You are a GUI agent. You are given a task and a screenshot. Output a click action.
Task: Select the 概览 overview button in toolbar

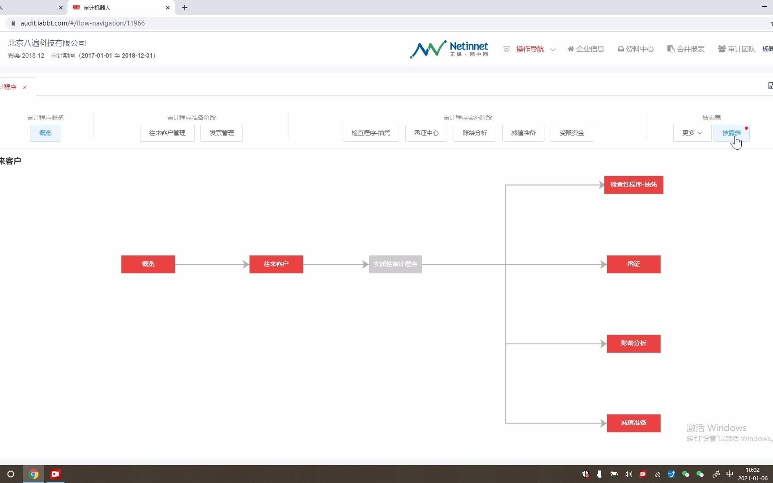click(x=45, y=133)
